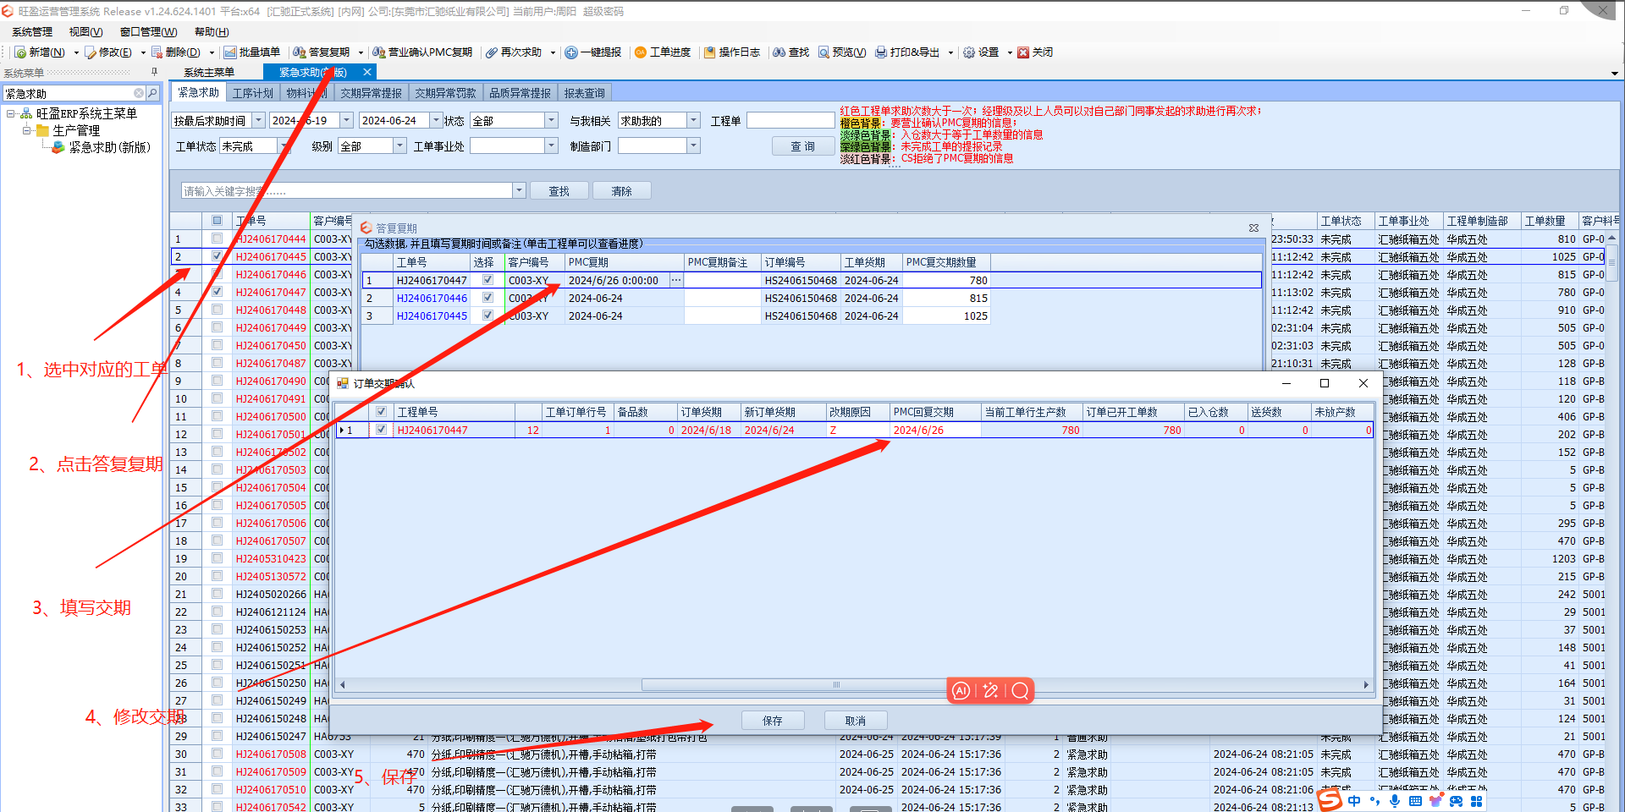
Task: Open the keyword search combo dropdown
Action: tap(519, 191)
